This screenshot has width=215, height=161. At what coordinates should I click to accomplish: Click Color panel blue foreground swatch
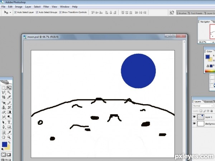click(x=207, y=57)
